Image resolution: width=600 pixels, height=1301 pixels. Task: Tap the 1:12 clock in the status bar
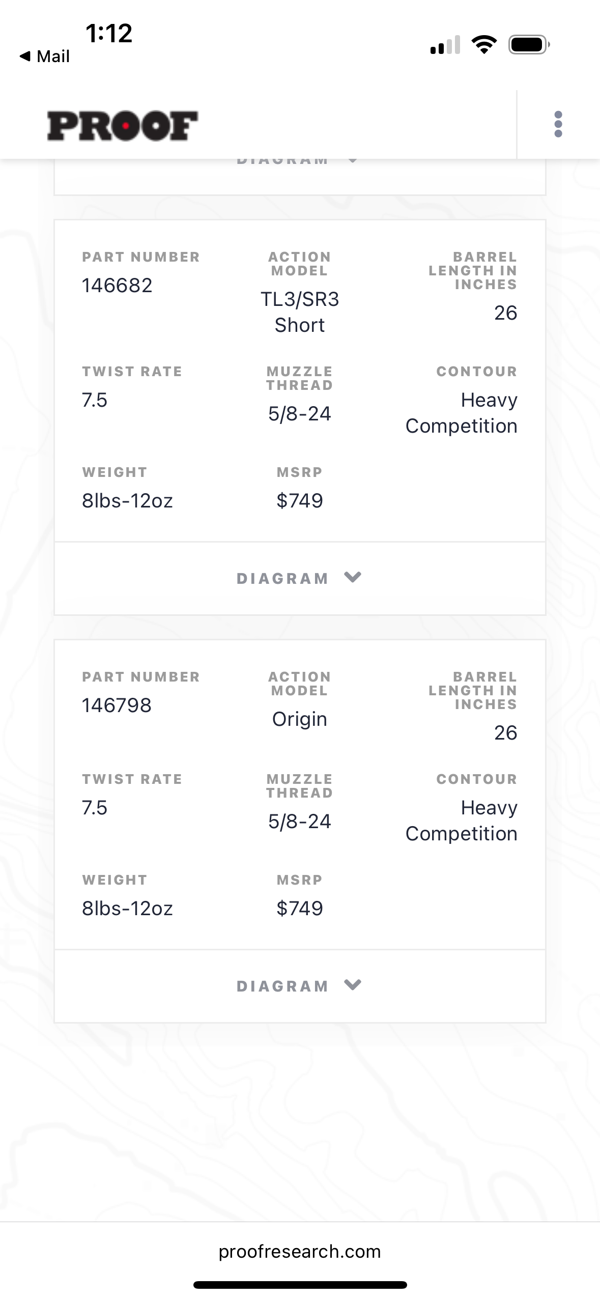click(109, 34)
